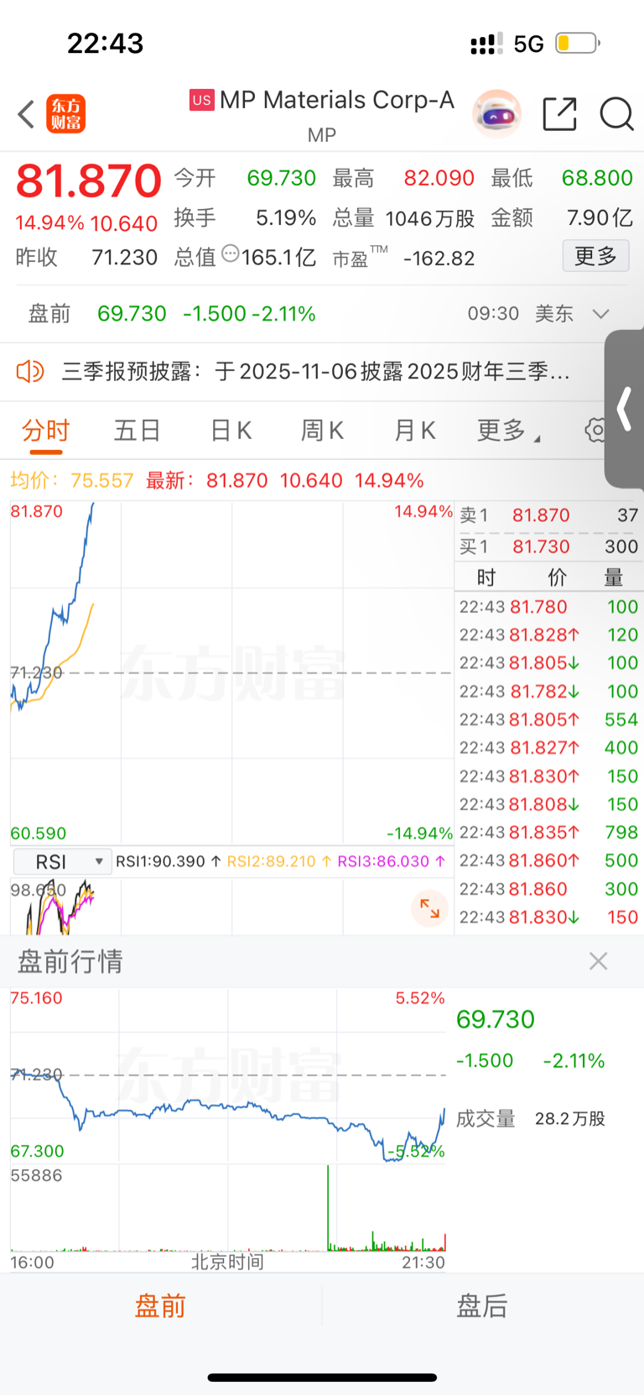Tap the 更多 quote details button
The width and height of the screenshot is (644, 1396).
595,256
